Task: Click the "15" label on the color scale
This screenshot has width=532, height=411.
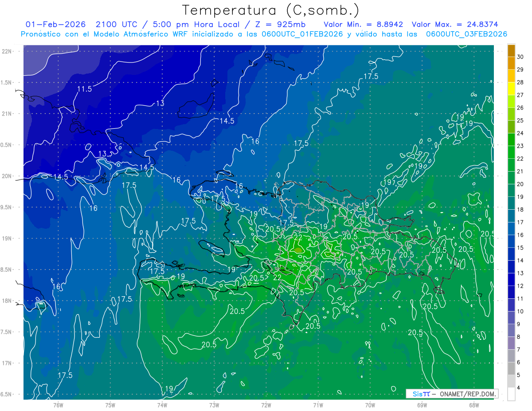Action: pos(520,248)
